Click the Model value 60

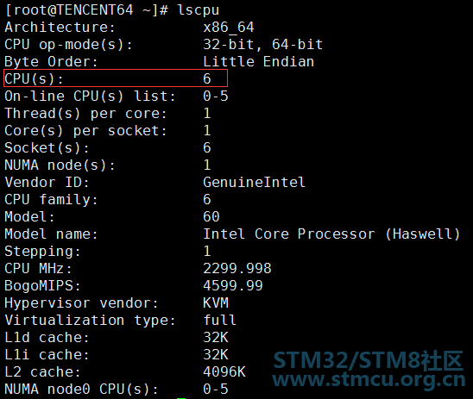click(211, 216)
